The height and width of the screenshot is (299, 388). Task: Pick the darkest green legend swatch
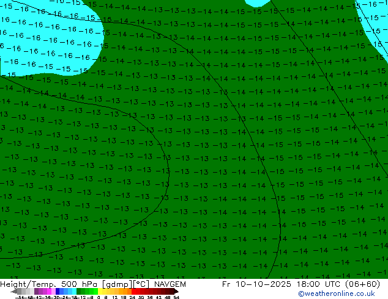coord(78,291)
